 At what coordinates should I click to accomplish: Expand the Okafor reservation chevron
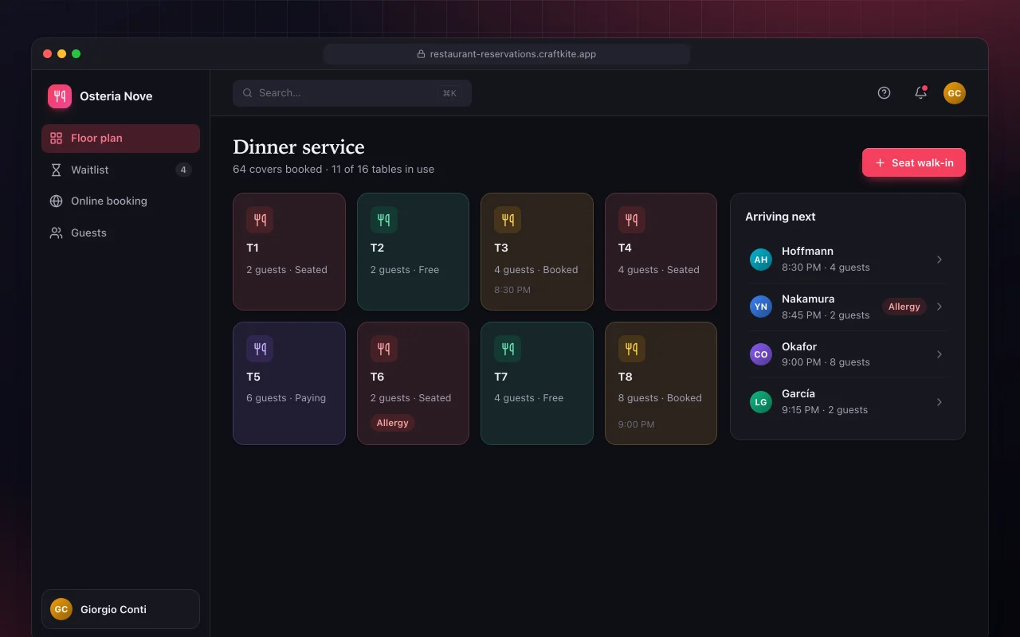click(x=940, y=354)
